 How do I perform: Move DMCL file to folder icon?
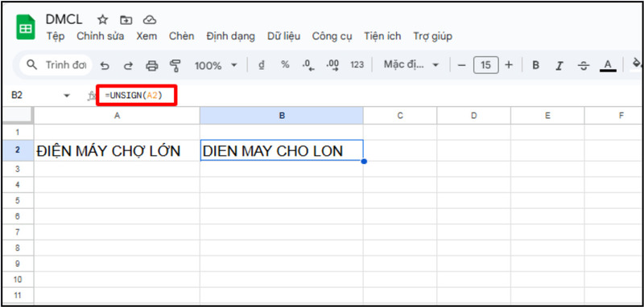tap(126, 19)
